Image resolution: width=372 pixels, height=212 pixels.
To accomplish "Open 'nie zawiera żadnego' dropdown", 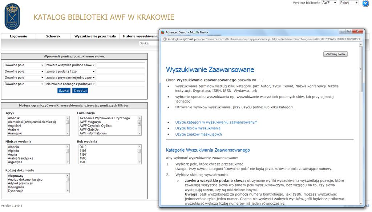I will (70, 84).
